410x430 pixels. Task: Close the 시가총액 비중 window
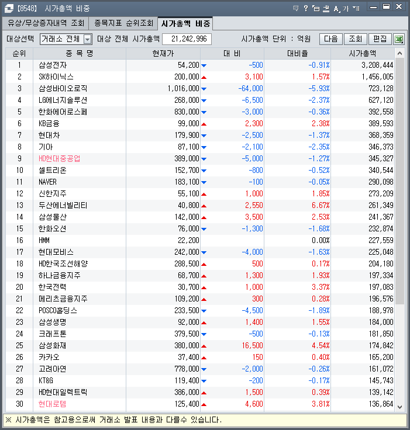coord(399,7)
